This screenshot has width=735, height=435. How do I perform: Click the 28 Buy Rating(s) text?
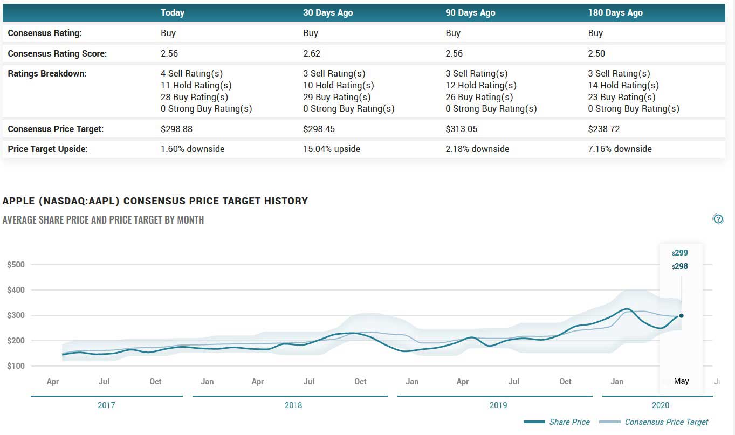click(x=194, y=97)
